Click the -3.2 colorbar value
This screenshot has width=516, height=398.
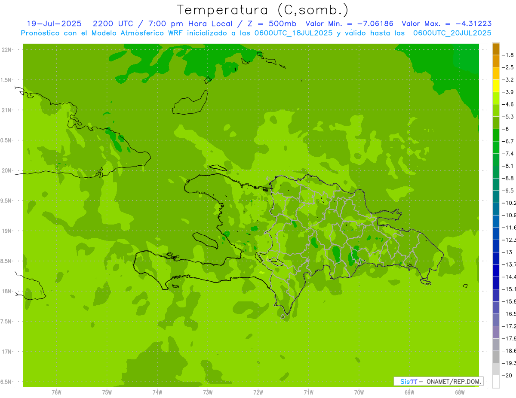(508, 80)
